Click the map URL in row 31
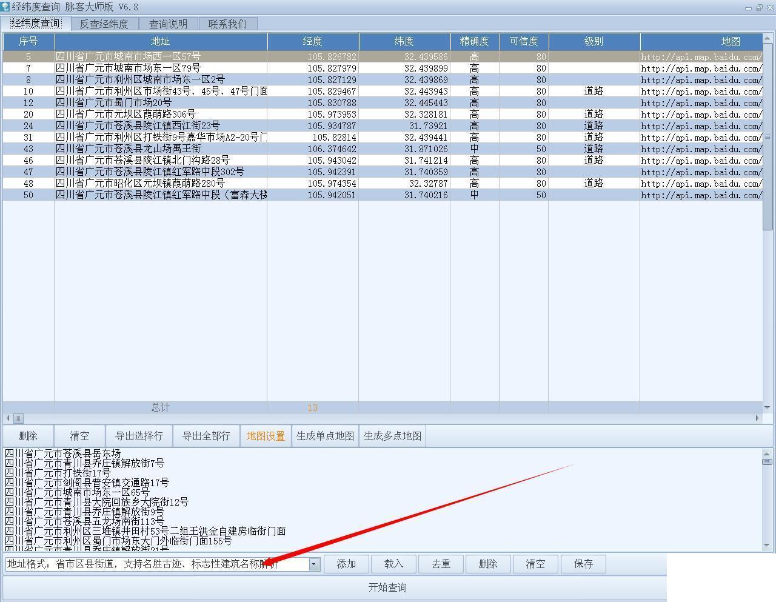 [701, 137]
